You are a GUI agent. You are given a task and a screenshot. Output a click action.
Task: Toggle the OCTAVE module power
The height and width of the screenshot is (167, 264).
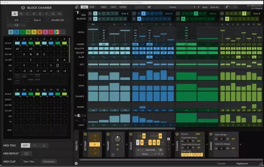tap(85, 134)
